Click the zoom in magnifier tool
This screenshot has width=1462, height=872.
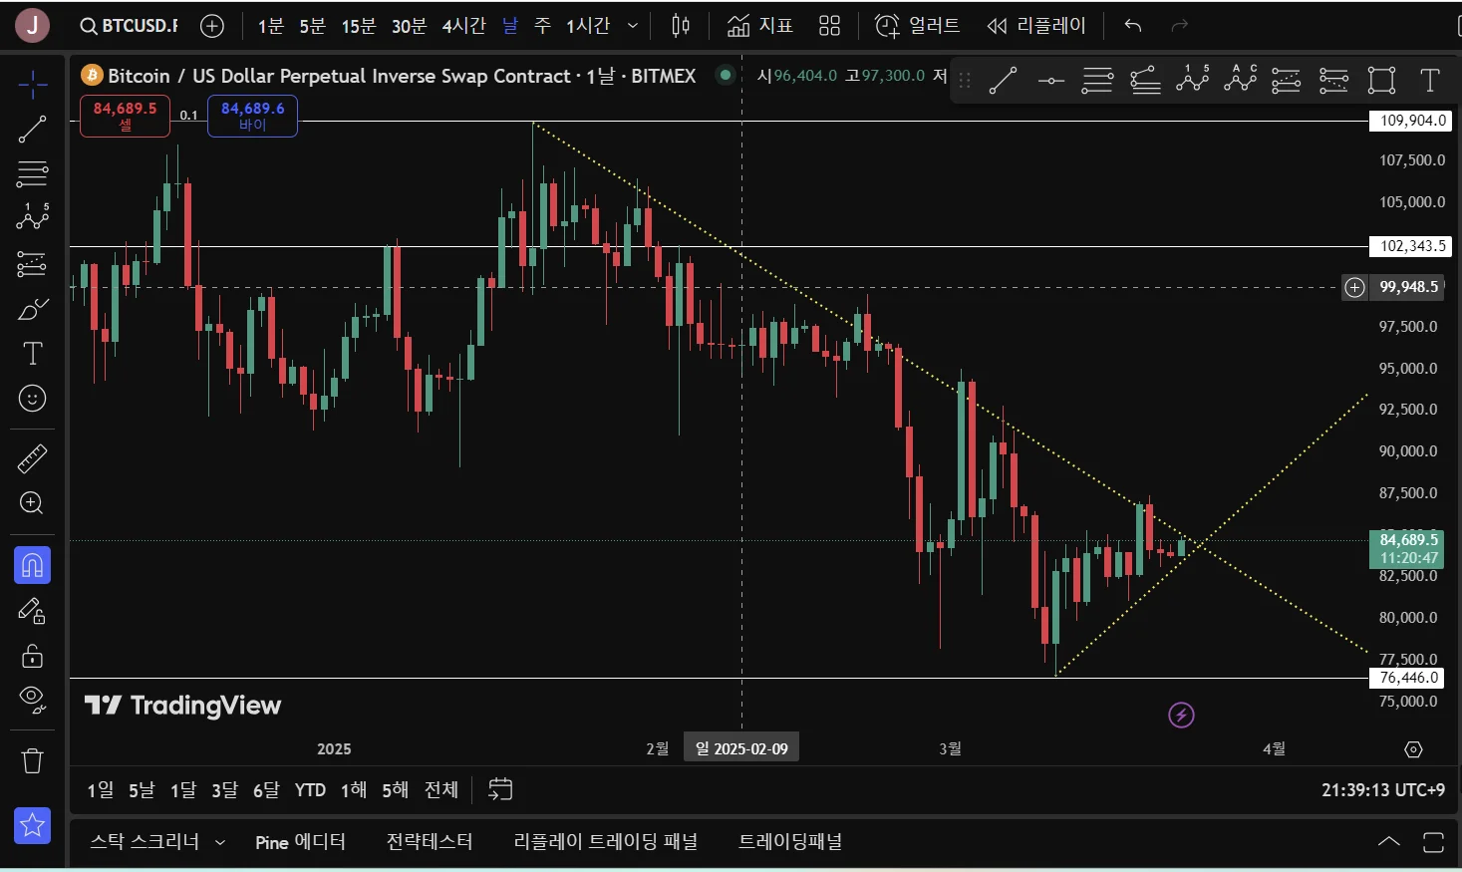point(32,503)
